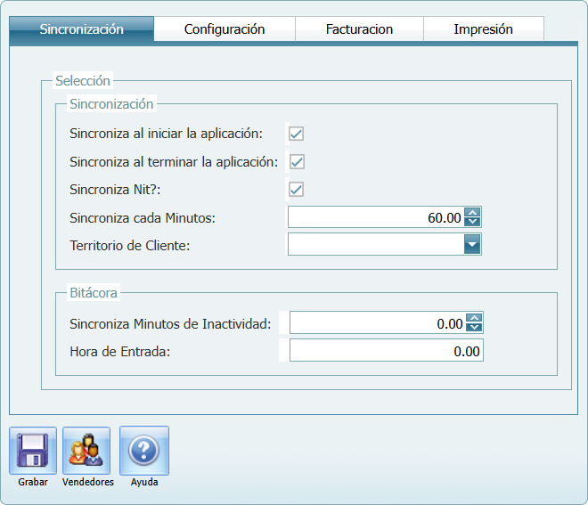Switch to the Sincronización tab
This screenshot has width=588, height=505.
[81, 29]
